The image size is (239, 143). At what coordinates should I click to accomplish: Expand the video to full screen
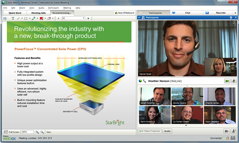pos(234,23)
